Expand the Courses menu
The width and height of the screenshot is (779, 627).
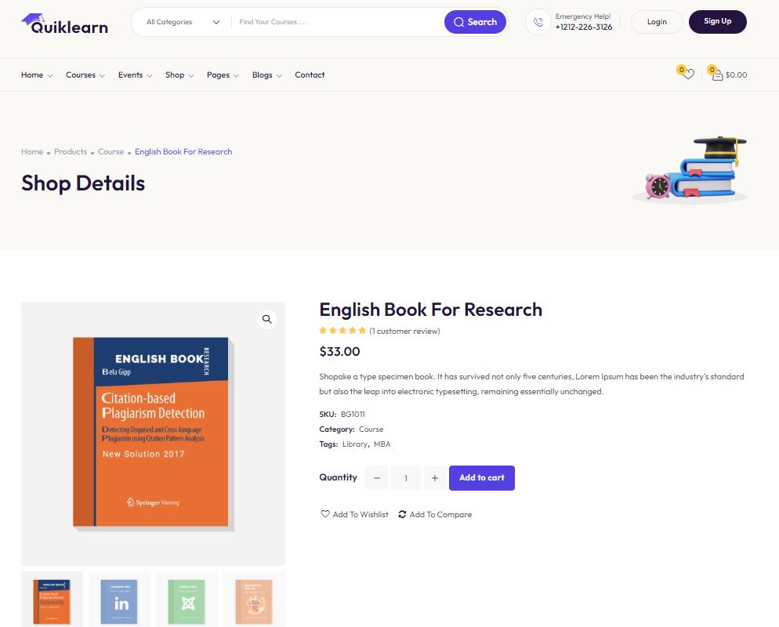[85, 75]
